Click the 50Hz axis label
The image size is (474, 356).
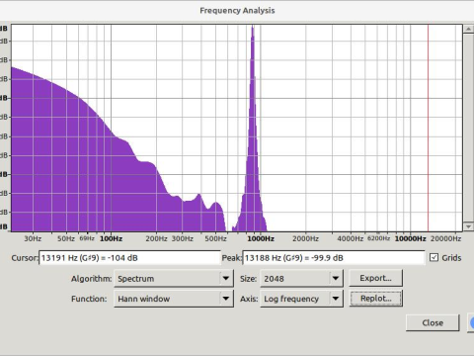[x=66, y=238]
